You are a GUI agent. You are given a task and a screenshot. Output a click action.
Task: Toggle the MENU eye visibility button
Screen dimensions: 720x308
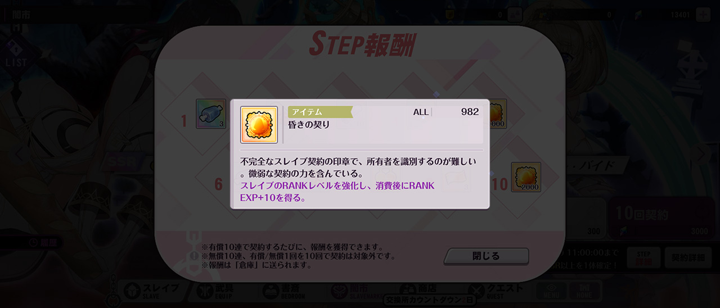(x=551, y=292)
